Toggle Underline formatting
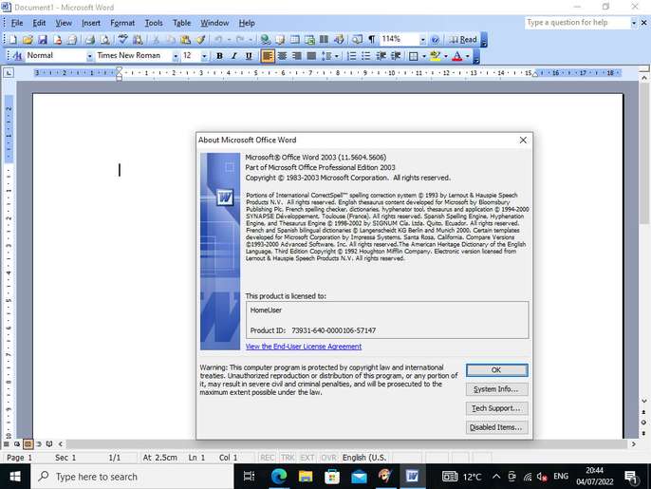Viewport: 651px width, 489px height. coord(249,56)
